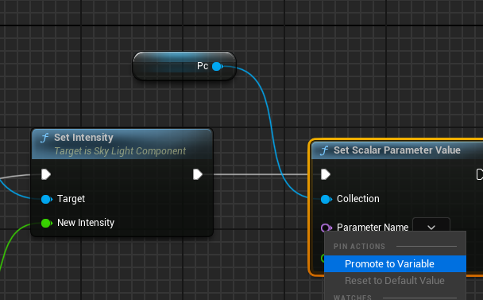Click the 'New Intensity' pin label
The width and height of the screenshot is (483, 300).
[x=86, y=223]
